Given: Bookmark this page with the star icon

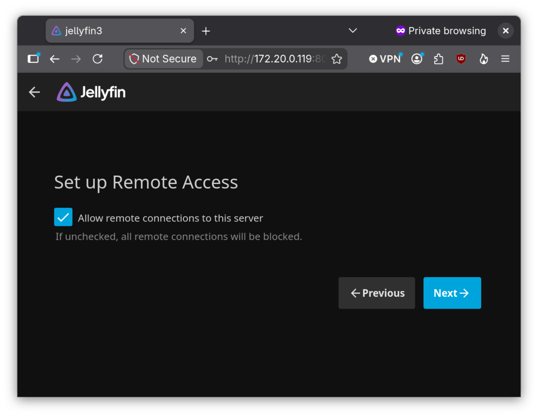Looking at the screenshot, I should (x=337, y=59).
